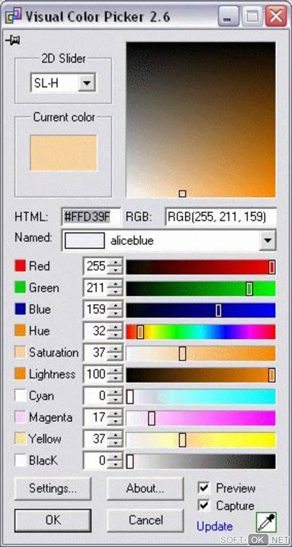Decrease Saturation value with spinner down arrow

point(115,357)
